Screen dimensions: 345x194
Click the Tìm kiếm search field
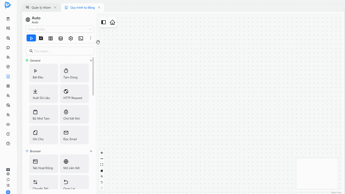click(x=59, y=51)
